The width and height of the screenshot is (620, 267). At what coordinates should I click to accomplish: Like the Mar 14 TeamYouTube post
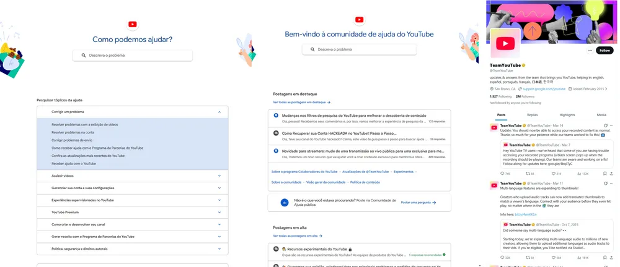[x=555, y=174]
